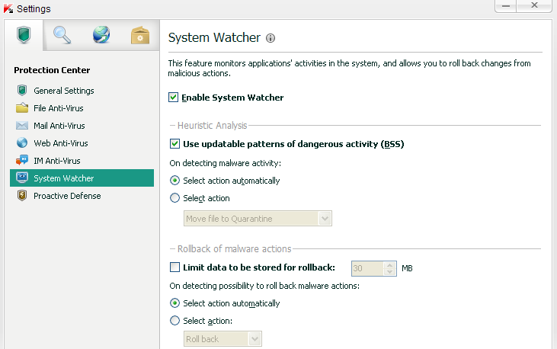This screenshot has width=557, height=349.
Task: Click the info icon next to System Watcher
Action: pyautogui.click(x=270, y=38)
